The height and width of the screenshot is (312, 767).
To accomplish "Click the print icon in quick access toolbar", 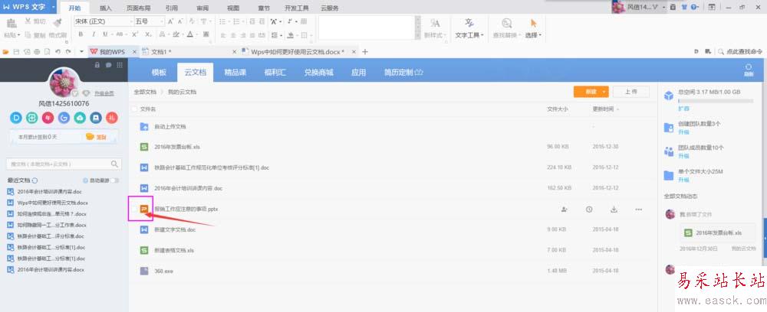I will (37, 52).
